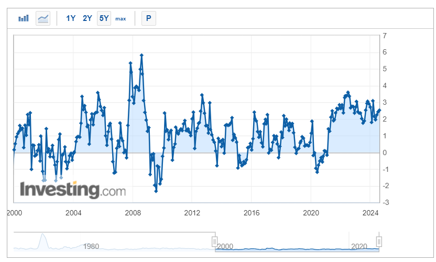This screenshot has height=262, width=436.
Task: Click the Investing.com logo watermark
Action: tap(73, 189)
